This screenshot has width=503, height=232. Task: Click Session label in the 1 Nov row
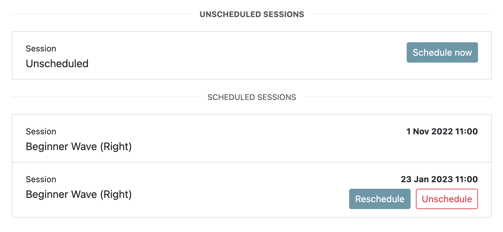41,132
